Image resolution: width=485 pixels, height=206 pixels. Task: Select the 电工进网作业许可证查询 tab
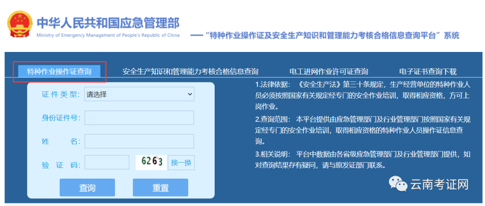[329, 72]
